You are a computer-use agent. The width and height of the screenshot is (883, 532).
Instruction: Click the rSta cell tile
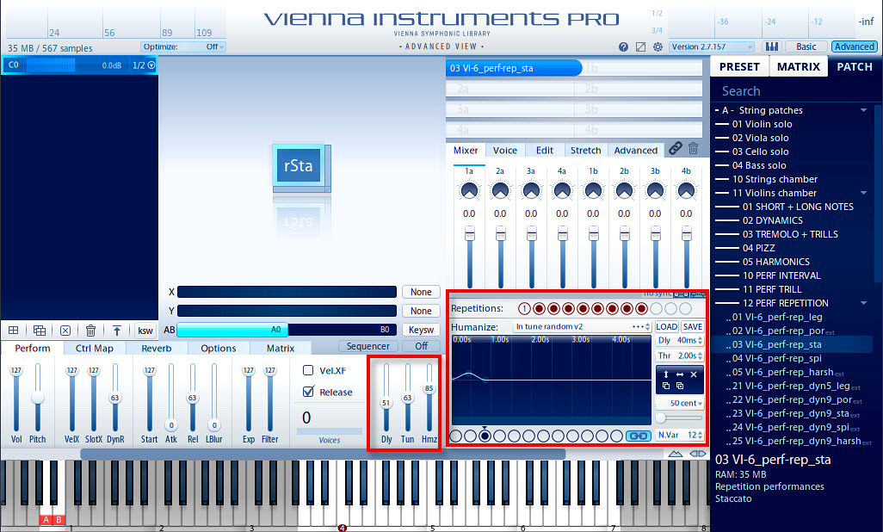(299, 165)
